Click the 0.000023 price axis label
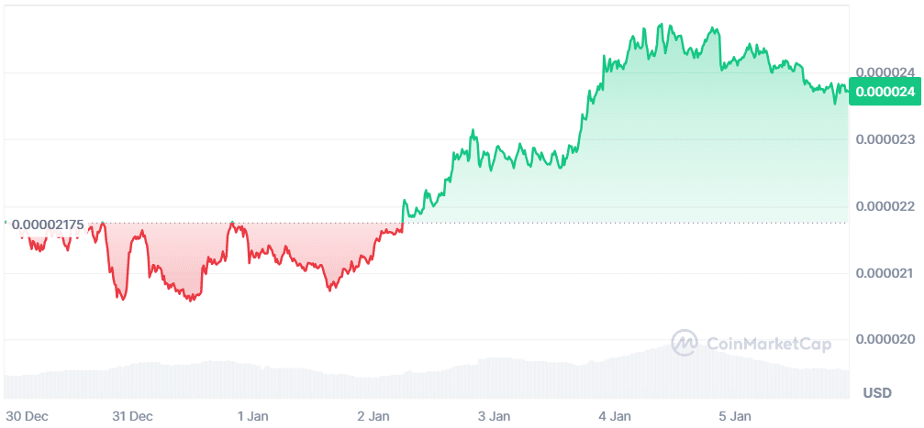The height and width of the screenshot is (428, 924). tap(883, 139)
